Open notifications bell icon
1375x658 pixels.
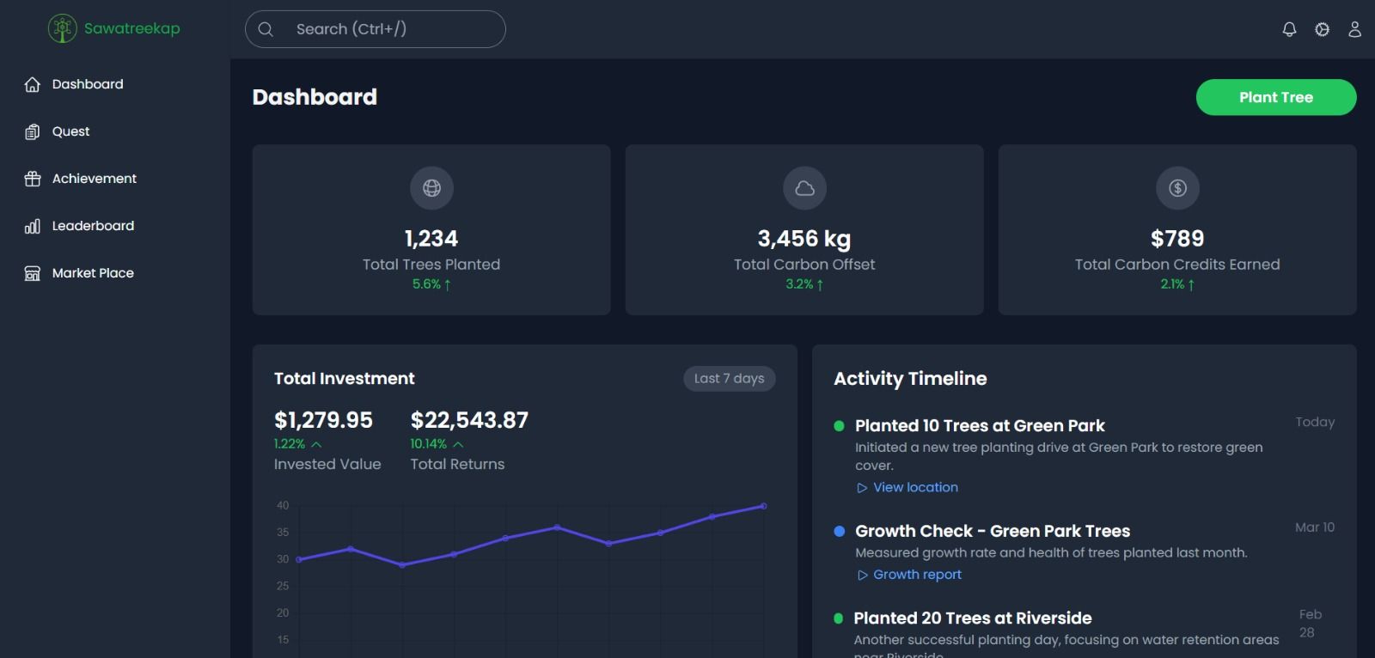1289,29
